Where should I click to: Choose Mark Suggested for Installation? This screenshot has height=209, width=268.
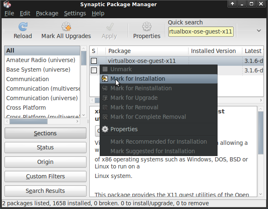[158, 151]
